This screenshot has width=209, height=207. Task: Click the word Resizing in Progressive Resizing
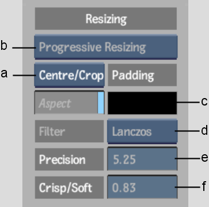coord(125,48)
